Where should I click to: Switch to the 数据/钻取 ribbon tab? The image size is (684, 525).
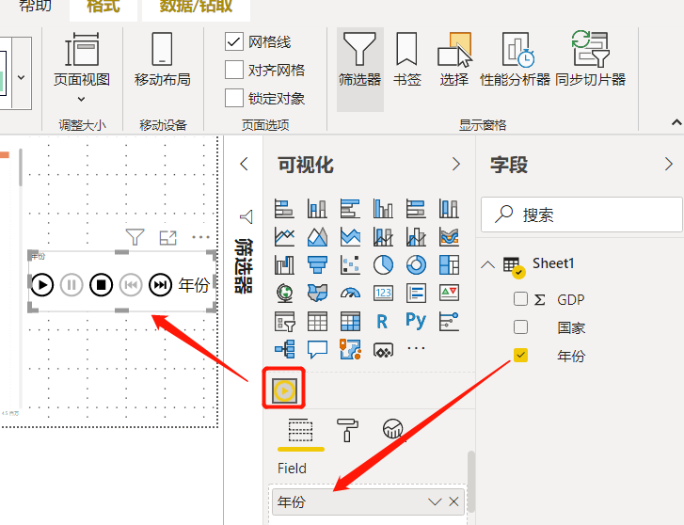pyautogui.click(x=196, y=7)
